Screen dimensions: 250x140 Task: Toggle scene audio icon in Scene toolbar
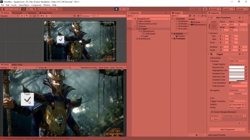pos(30,16)
